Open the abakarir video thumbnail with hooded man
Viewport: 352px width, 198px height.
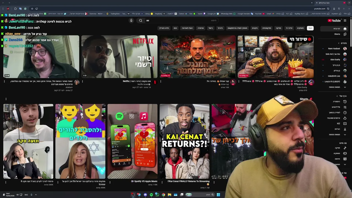pos(41,57)
